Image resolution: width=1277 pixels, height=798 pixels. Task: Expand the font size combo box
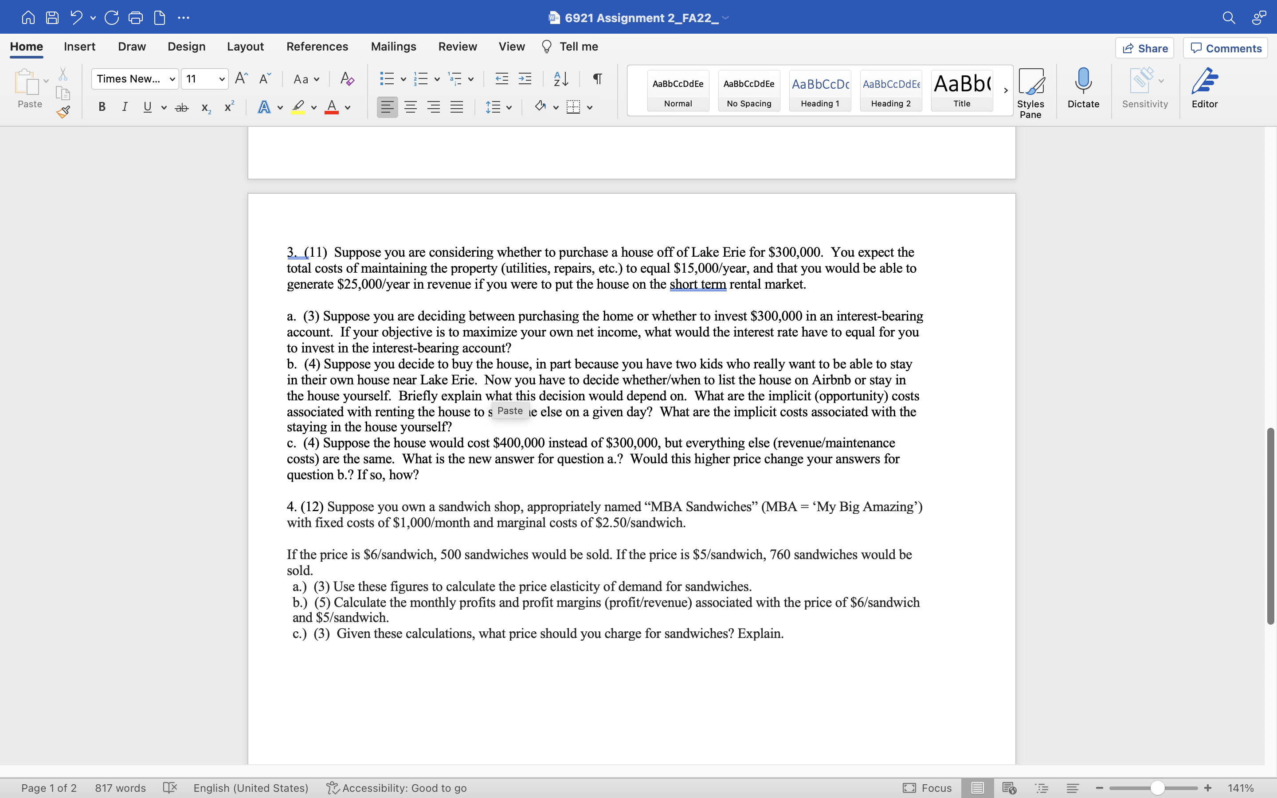(222, 79)
